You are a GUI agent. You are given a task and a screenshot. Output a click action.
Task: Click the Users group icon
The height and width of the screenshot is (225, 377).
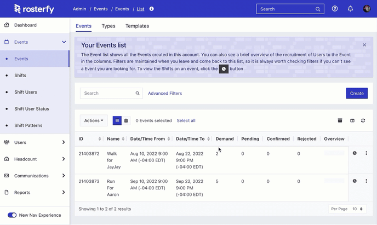[x=7, y=142]
